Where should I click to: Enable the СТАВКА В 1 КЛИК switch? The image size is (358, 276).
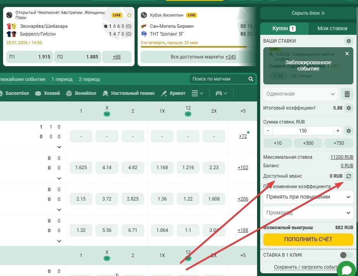pyautogui.click(x=346, y=255)
